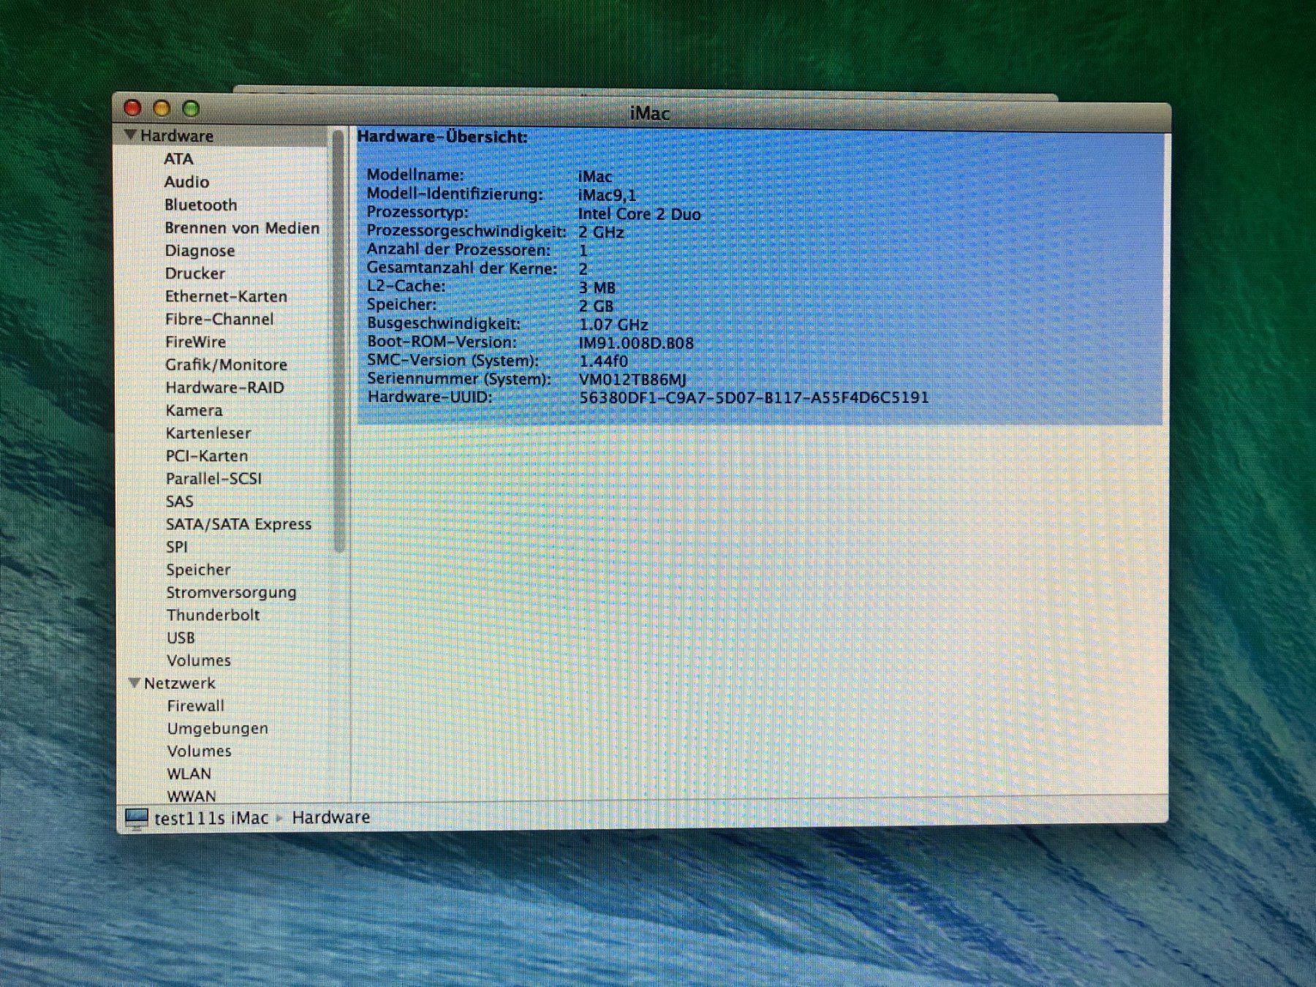Select Audio in the sidebar
The width and height of the screenshot is (1316, 987).
pyautogui.click(x=186, y=181)
